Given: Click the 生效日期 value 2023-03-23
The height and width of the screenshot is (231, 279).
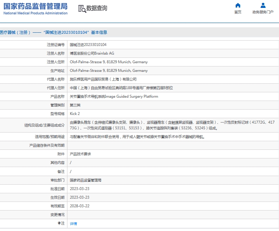Looking at the screenshot, I should [x=80, y=198].
